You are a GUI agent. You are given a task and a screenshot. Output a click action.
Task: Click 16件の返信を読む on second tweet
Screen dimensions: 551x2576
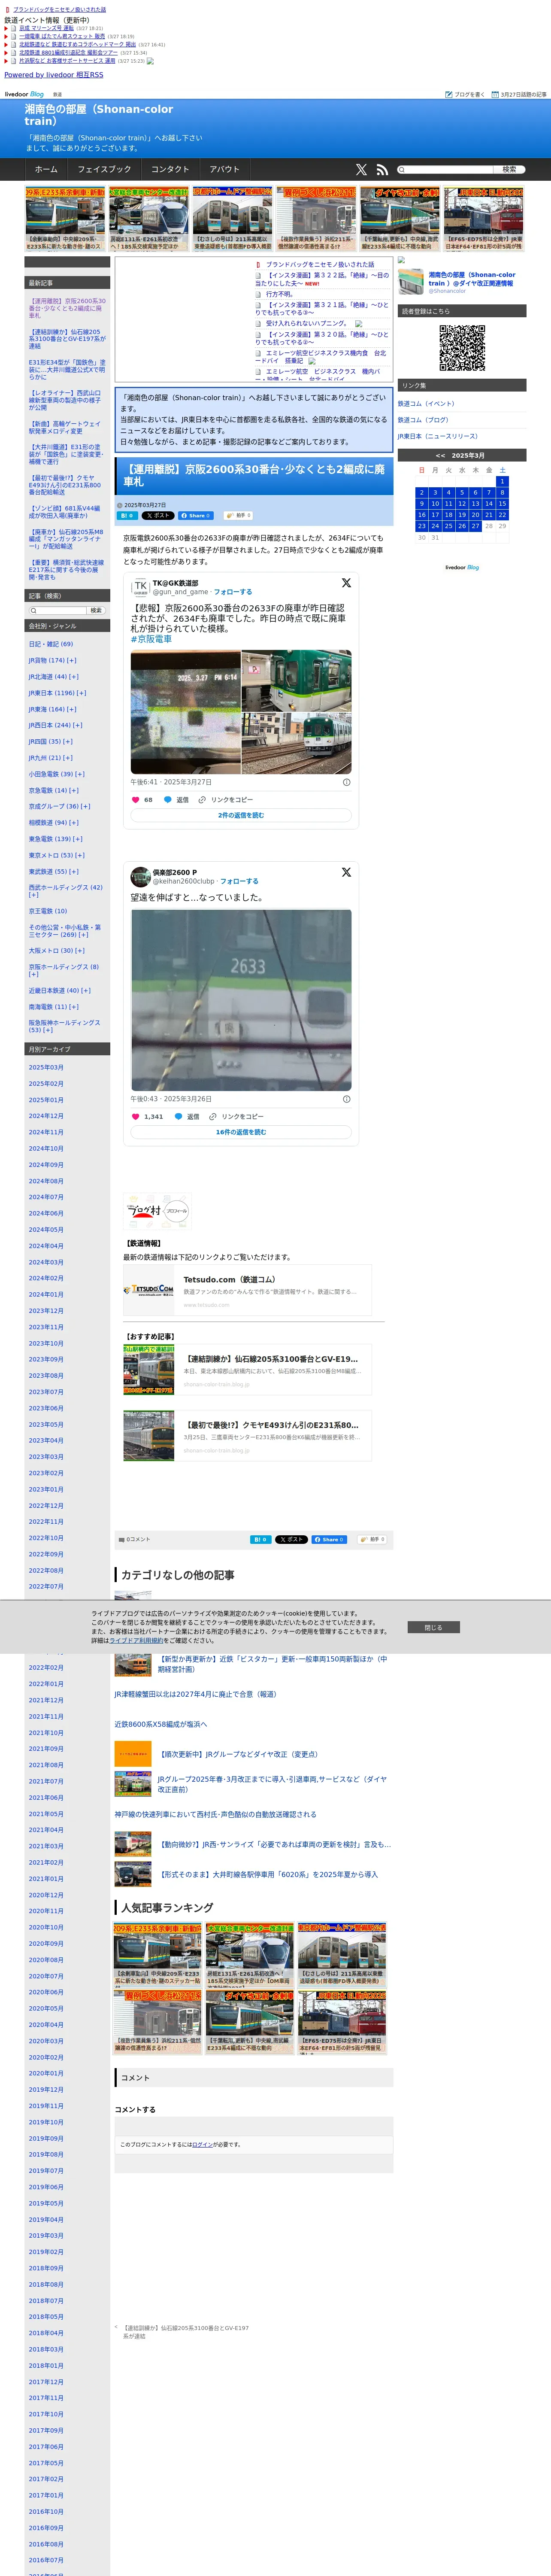pyautogui.click(x=241, y=1132)
